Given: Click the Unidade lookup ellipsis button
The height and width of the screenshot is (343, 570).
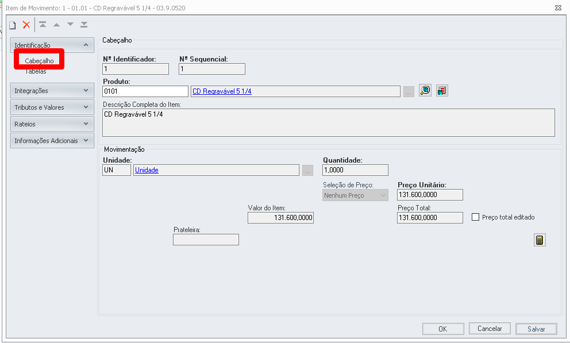Looking at the screenshot, I should (x=307, y=171).
